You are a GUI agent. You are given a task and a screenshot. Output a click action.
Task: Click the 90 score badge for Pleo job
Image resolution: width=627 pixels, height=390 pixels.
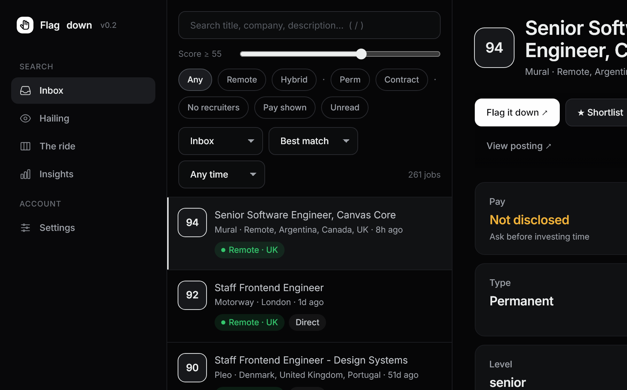click(192, 368)
